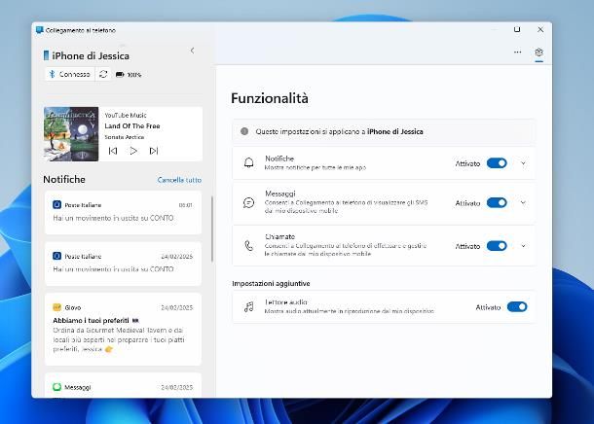Skip to next track in YouTube Music
The width and height of the screenshot is (594, 424).
click(x=154, y=151)
